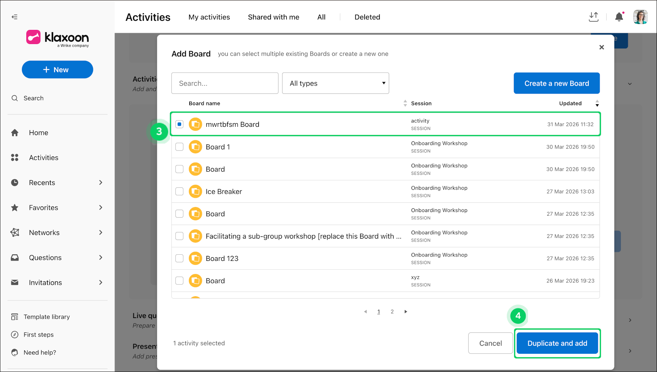Open the user profile avatar
This screenshot has width=657, height=372.
tap(640, 17)
